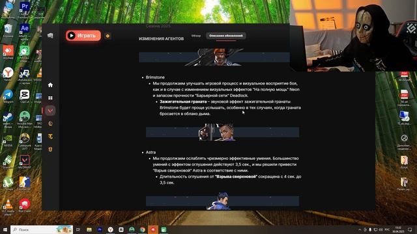Click the bottom blue-jacket agent banner image
417x234 pixels.
pos(222,201)
